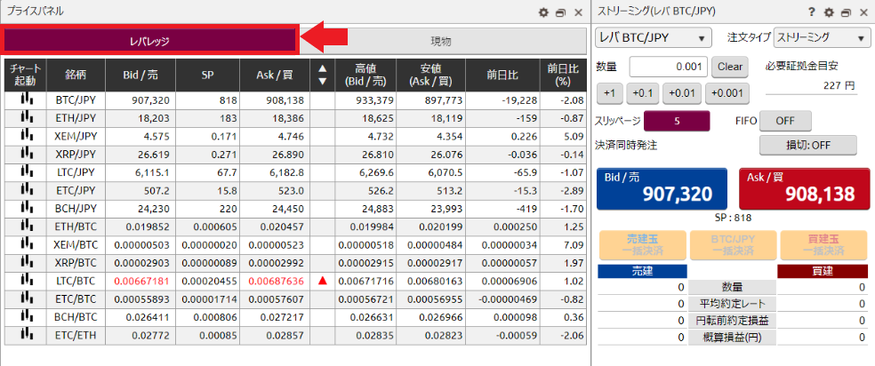Select BTC/JPY symbol cell
This screenshot has height=366, width=875.
(x=76, y=101)
